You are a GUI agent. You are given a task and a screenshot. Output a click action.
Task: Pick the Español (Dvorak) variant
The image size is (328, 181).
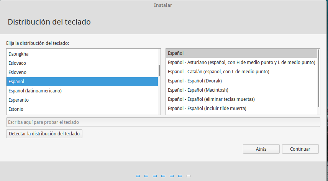click(195, 81)
